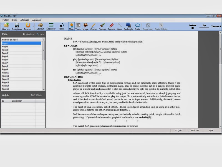
Task: Select the Rectangle shape tool
Action: click(x=128, y=26)
